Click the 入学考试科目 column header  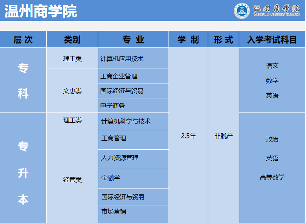pyautogui.click(x=272, y=40)
